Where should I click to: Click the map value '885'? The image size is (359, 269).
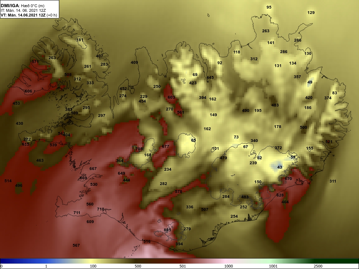[x=167, y=230]
